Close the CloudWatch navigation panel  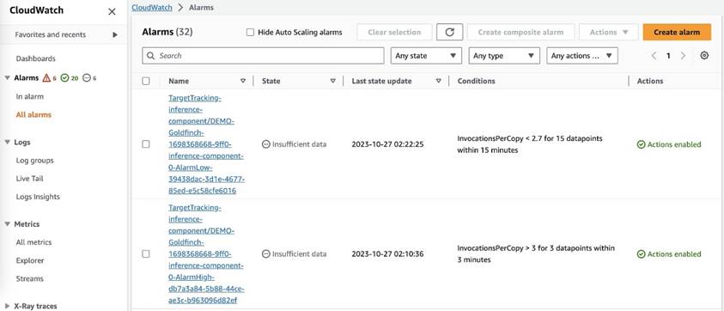pos(112,11)
